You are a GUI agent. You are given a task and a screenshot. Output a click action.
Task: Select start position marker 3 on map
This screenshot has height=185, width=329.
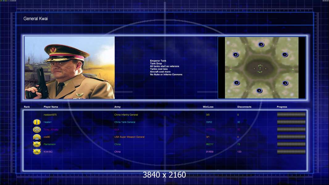point(285,83)
